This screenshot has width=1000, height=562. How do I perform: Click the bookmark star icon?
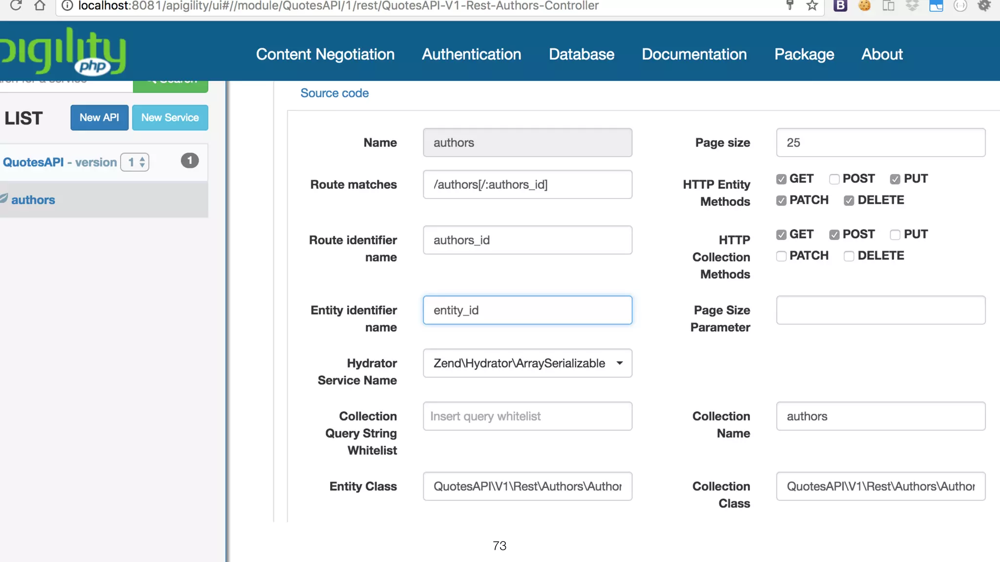pyautogui.click(x=812, y=6)
